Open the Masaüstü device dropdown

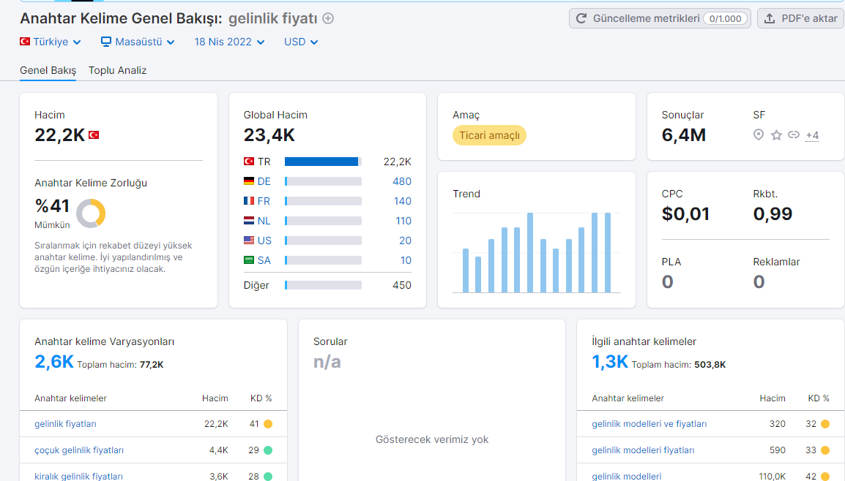click(138, 42)
